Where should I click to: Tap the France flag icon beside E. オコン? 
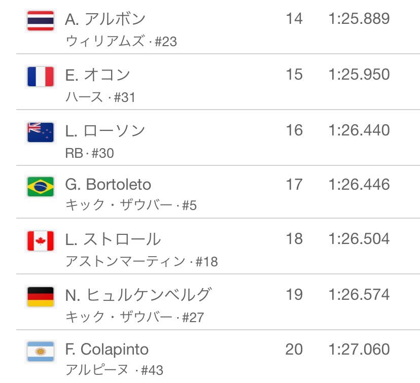click(x=41, y=77)
